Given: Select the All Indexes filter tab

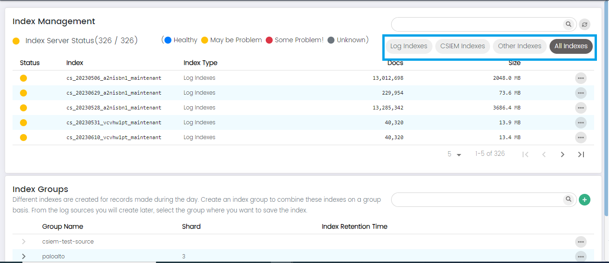Looking at the screenshot, I should pos(571,46).
